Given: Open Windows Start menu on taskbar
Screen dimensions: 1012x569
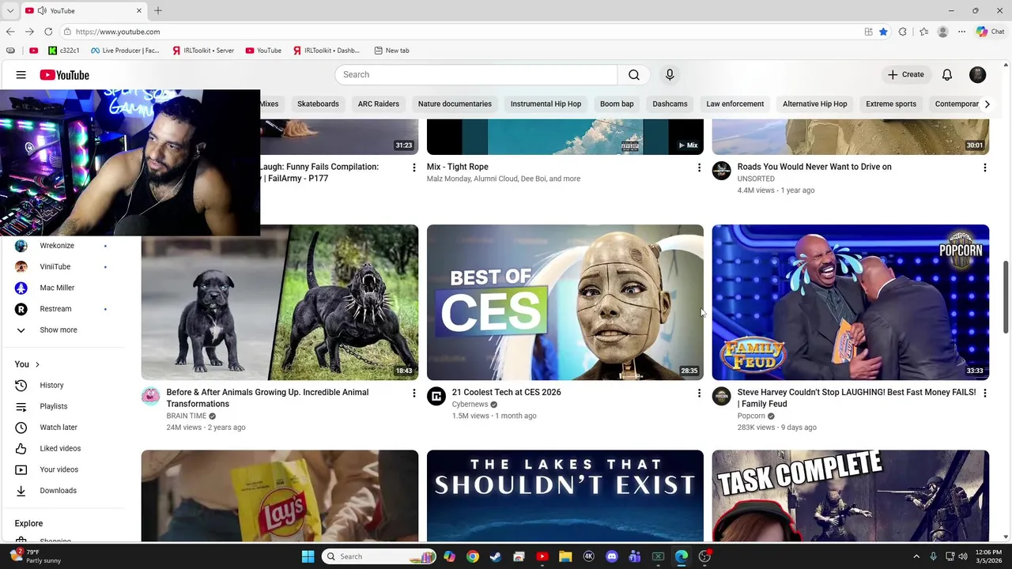Looking at the screenshot, I should pyautogui.click(x=308, y=556).
